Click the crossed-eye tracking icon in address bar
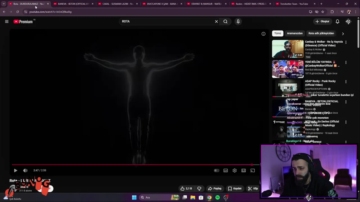 [x=317, y=12]
